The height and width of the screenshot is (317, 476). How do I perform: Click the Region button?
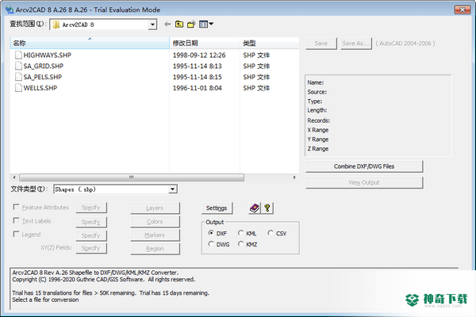[x=155, y=248]
